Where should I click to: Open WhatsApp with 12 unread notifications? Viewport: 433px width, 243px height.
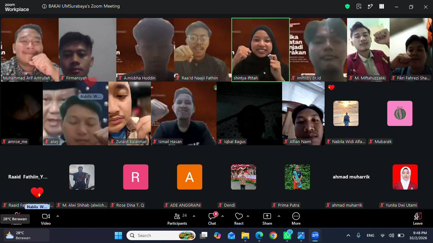click(288, 235)
